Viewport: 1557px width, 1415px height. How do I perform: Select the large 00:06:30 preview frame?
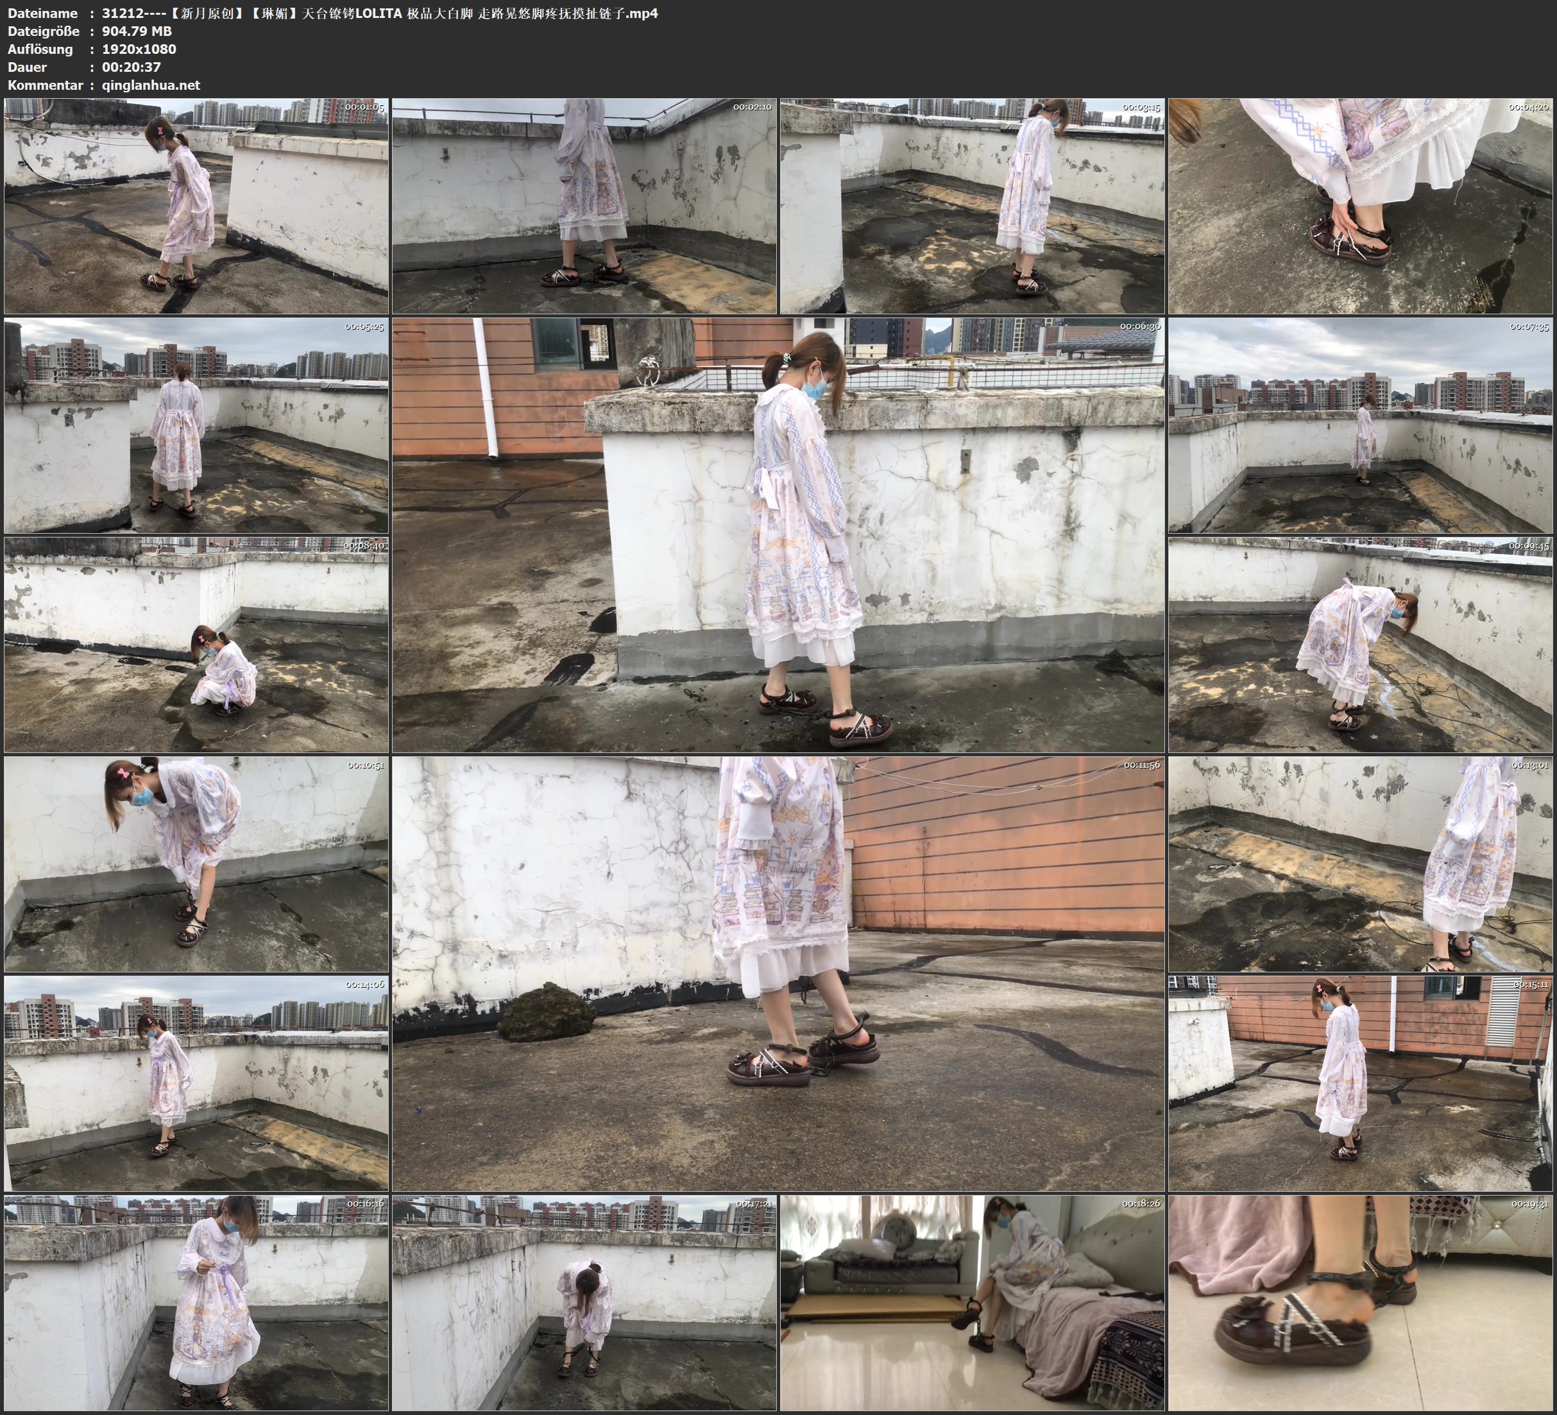coord(778,534)
